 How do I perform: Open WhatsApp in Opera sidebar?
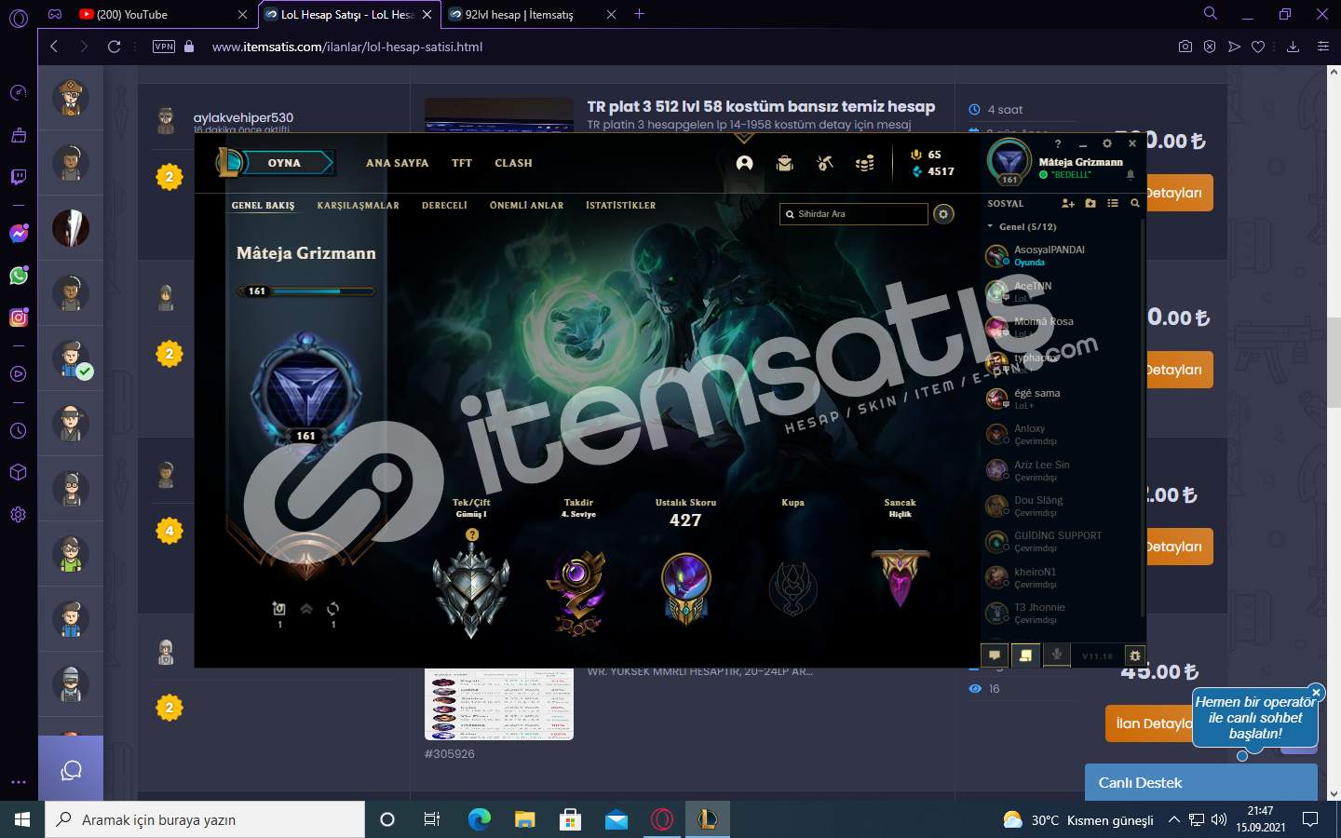(19, 276)
